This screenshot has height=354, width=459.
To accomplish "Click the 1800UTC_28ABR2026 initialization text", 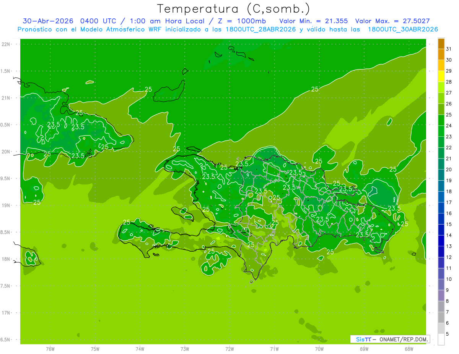I will [262, 29].
